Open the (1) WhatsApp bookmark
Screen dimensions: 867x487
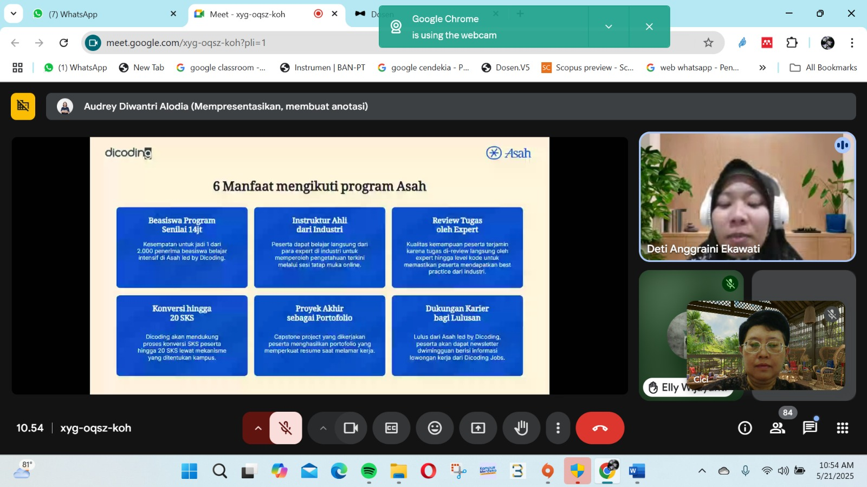(75, 68)
